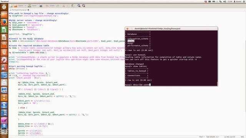
Task: Launch VLC media player from the launcher
Action: (x=4, y=98)
